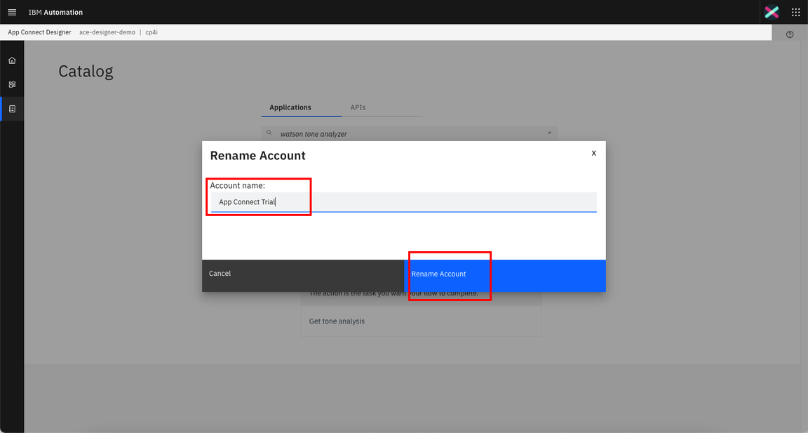Viewport: 808px width, 433px height.
Task: Cancel the rename dialog
Action: (303, 276)
